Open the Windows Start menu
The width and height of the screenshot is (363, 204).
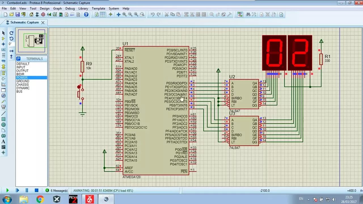pyautogui.click(x=6, y=199)
